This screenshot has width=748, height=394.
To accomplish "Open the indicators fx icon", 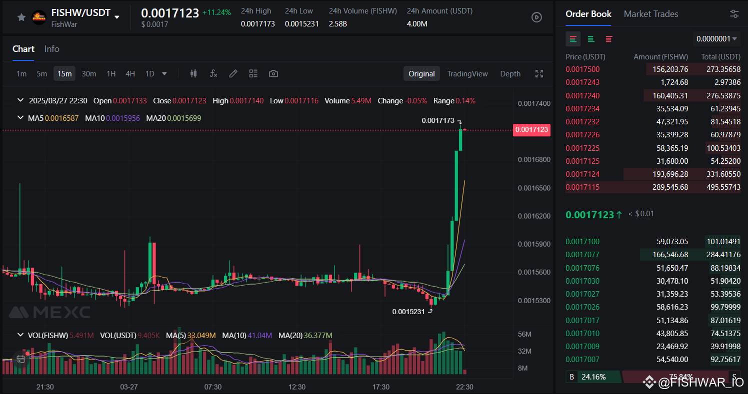I will pyautogui.click(x=213, y=73).
